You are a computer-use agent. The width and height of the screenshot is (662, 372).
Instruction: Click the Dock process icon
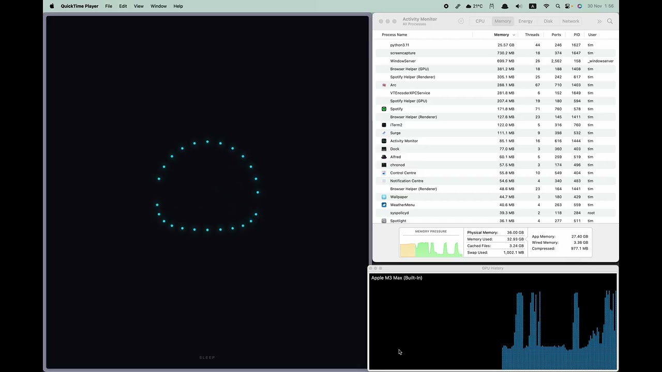point(384,149)
